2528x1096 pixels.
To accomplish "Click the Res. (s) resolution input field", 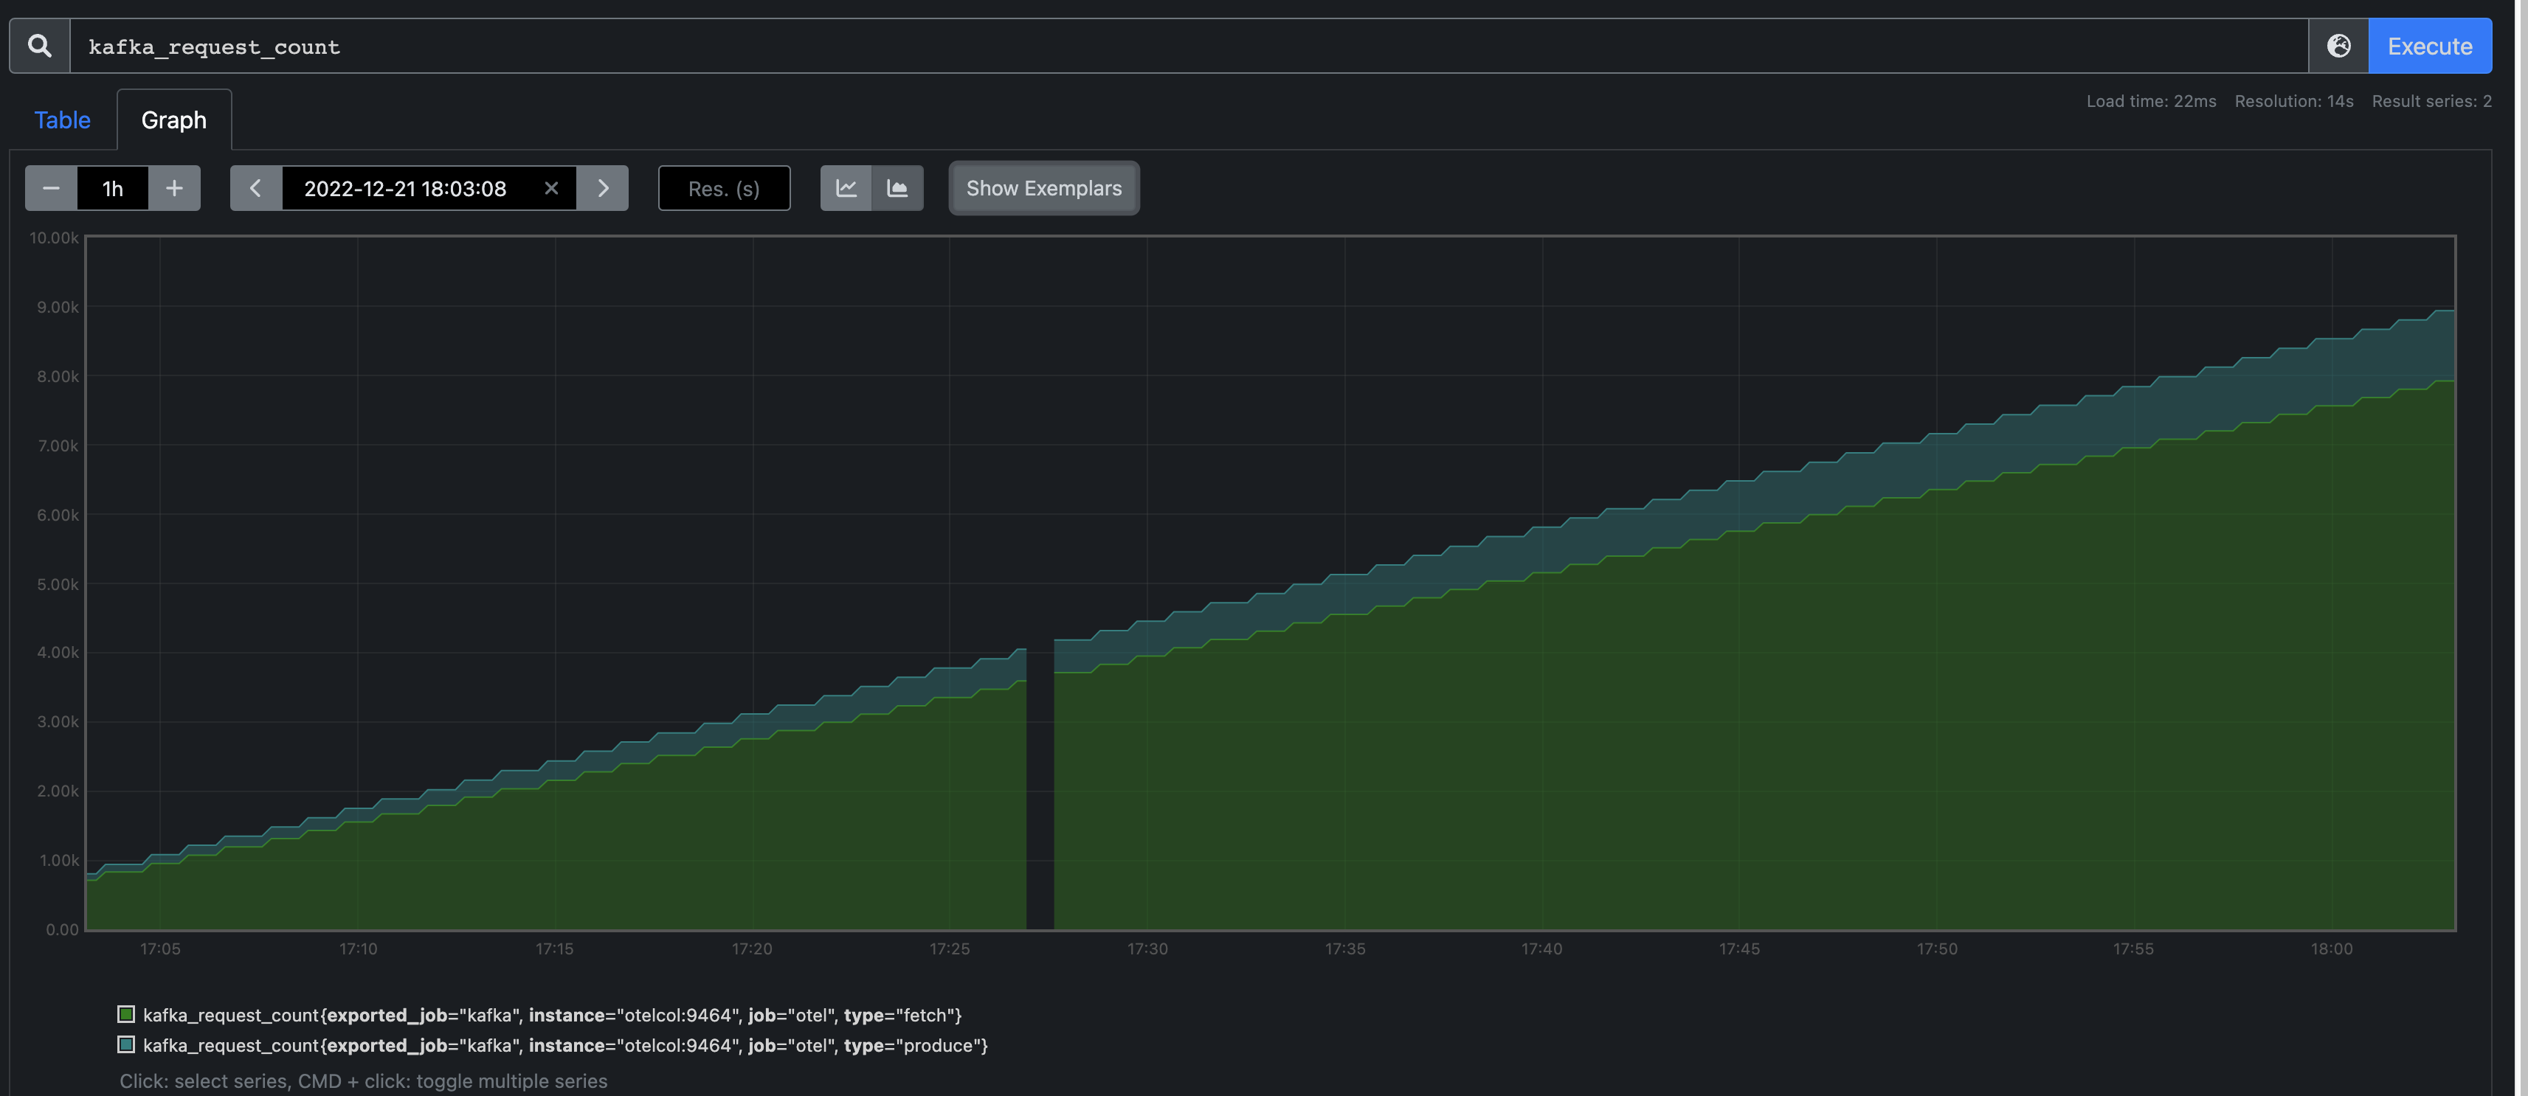I will pyautogui.click(x=723, y=187).
